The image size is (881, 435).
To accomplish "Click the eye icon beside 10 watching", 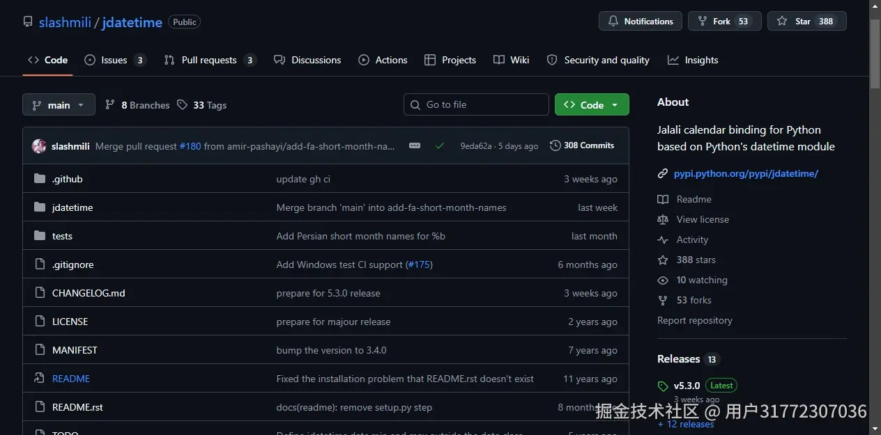I will (663, 280).
